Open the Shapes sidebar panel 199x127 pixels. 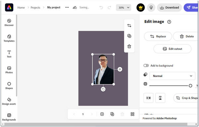click(9, 86)
